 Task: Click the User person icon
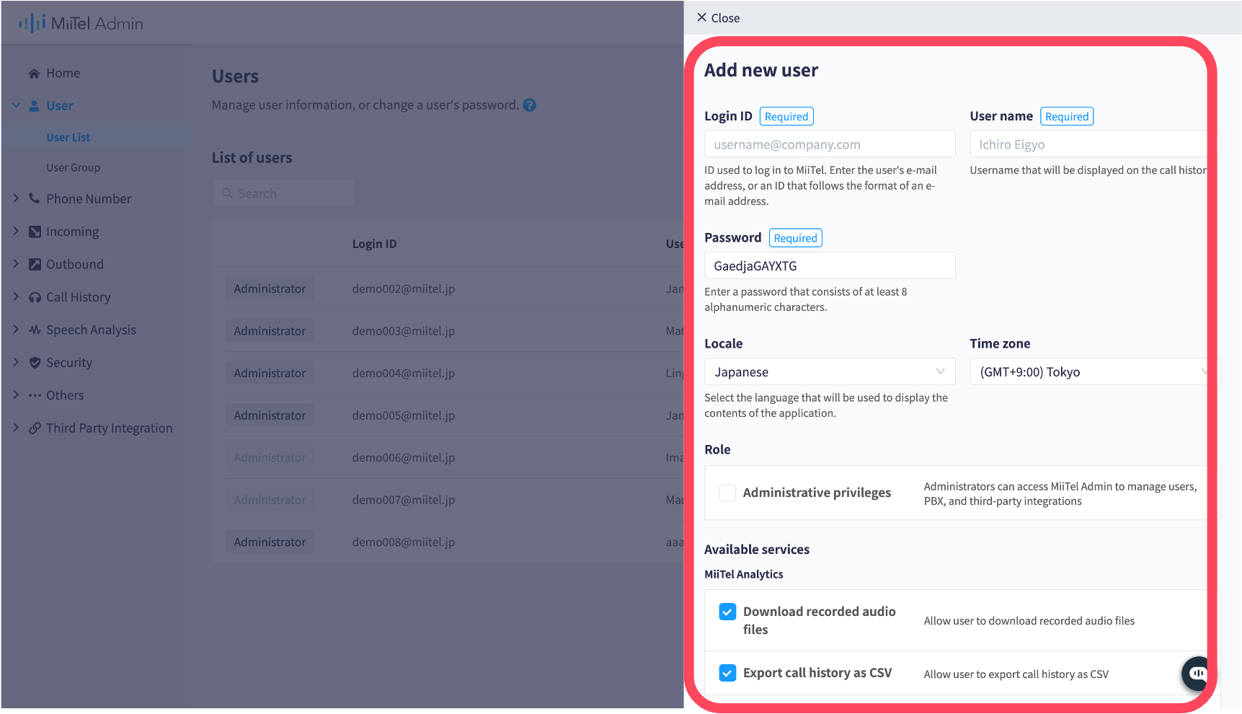pyautogui.click(x=34, y=106)
